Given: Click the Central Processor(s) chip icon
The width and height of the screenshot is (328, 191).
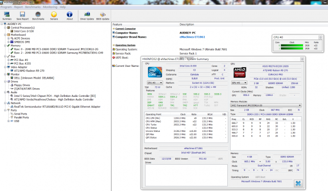Looking at the screenshot, I should (9, 28).
